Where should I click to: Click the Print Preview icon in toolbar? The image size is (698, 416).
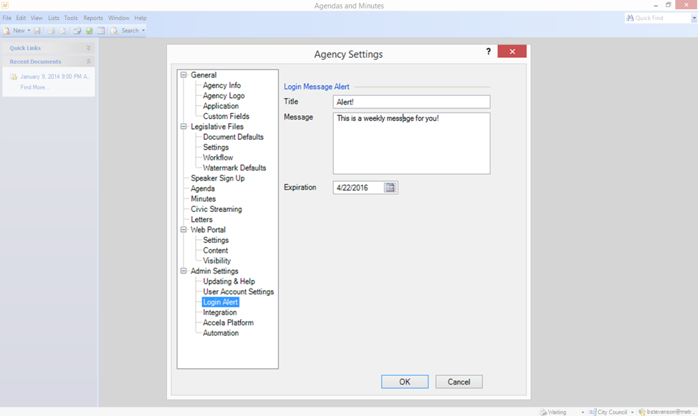[x=63, y=31]
